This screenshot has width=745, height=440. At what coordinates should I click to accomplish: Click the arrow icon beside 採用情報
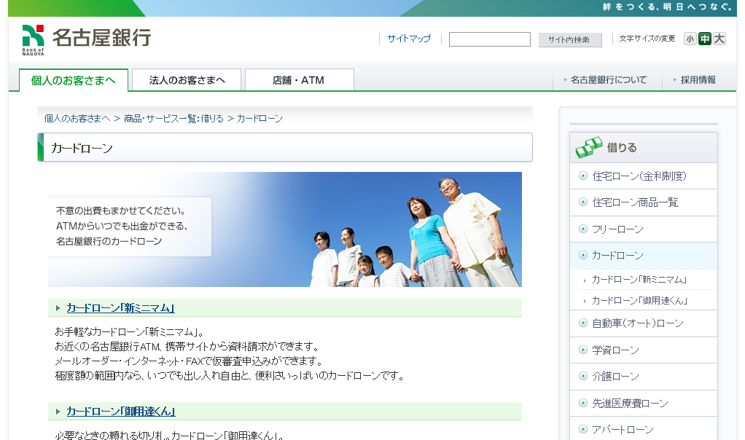675,79
